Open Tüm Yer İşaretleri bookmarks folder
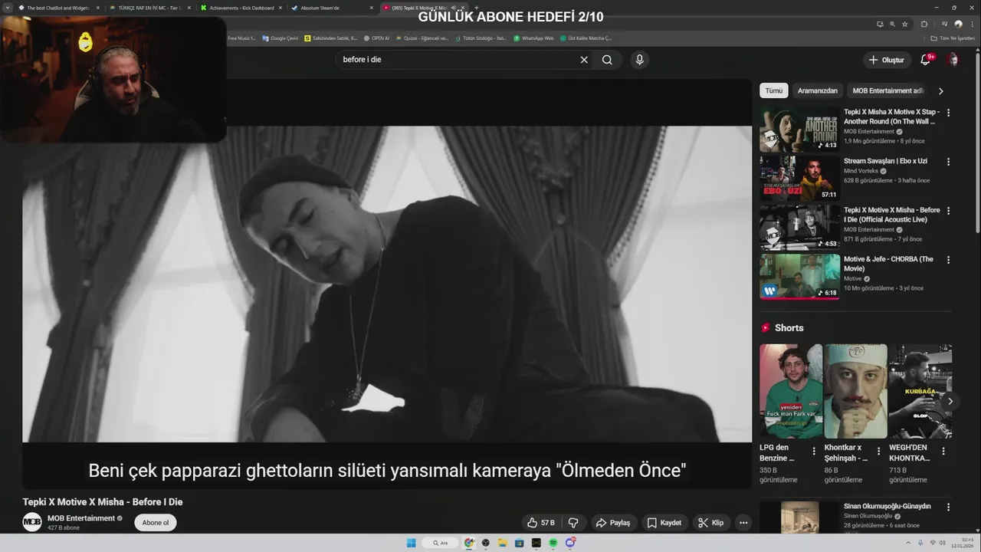Viewport: 981px width, 552px height. coord(953,38)
